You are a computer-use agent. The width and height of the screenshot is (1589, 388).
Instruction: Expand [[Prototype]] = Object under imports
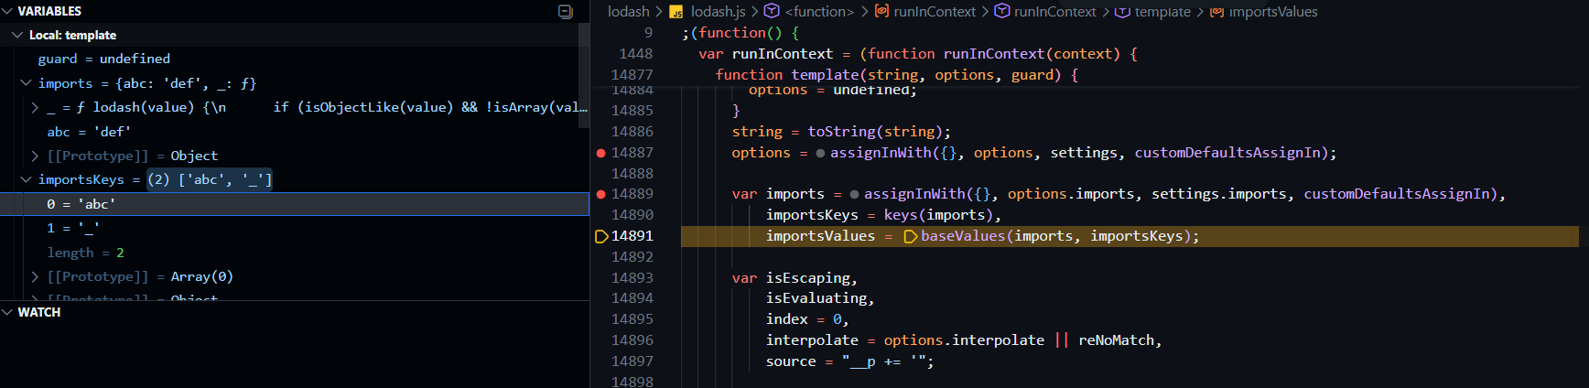tap(36, 156)
